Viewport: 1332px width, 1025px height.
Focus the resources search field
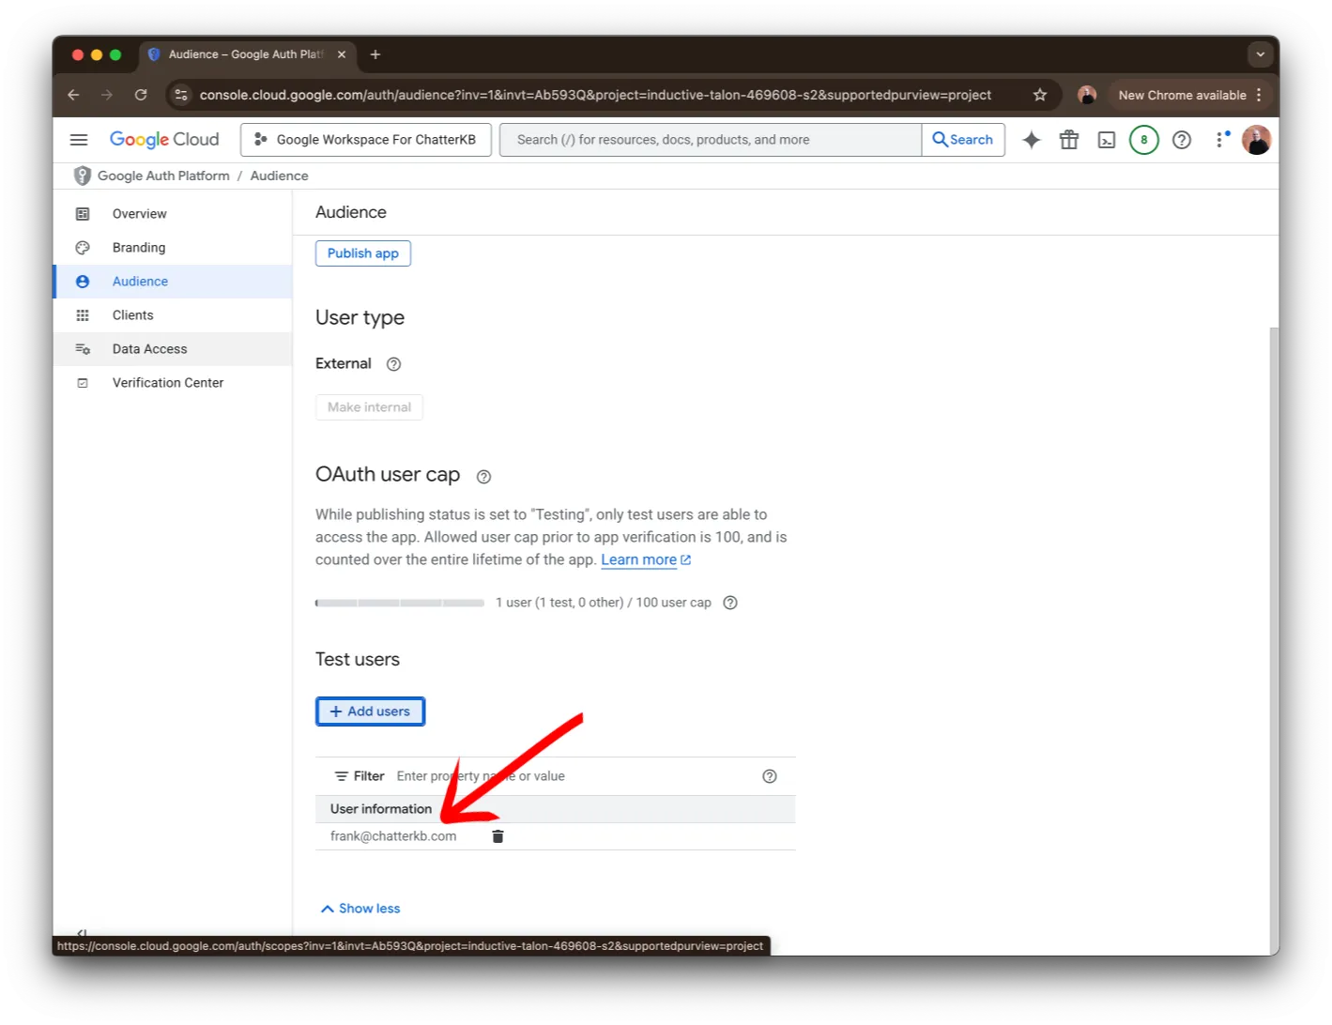(711, 140)
